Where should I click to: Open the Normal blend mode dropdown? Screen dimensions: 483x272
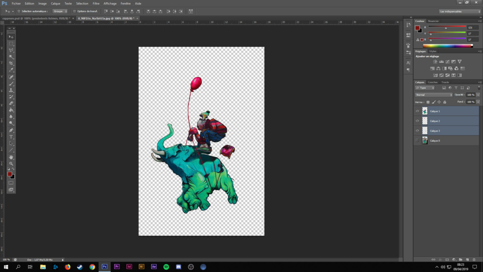point(433,95)
